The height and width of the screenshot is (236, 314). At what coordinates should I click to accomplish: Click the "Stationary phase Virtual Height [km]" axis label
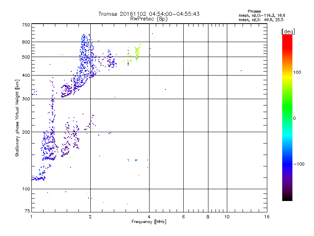17,118
